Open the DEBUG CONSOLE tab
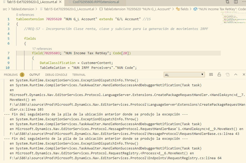246x163 pixels. (56, 75)
